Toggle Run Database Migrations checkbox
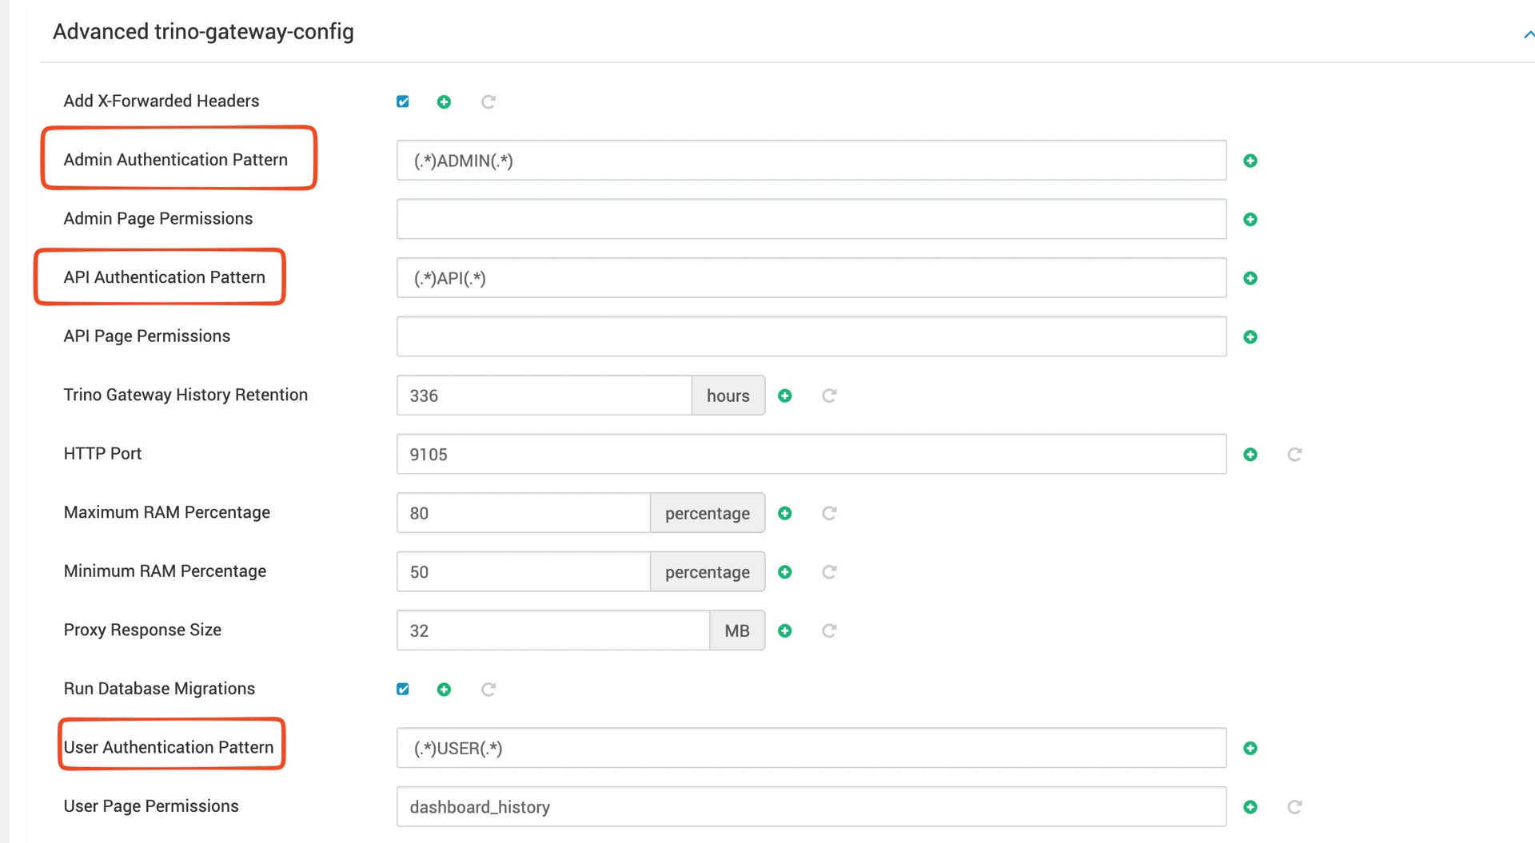Viewport: 1535px width, 843px height. point(403,689)
